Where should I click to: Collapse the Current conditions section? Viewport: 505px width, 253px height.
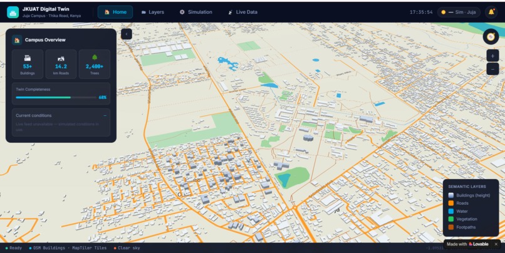105,115
